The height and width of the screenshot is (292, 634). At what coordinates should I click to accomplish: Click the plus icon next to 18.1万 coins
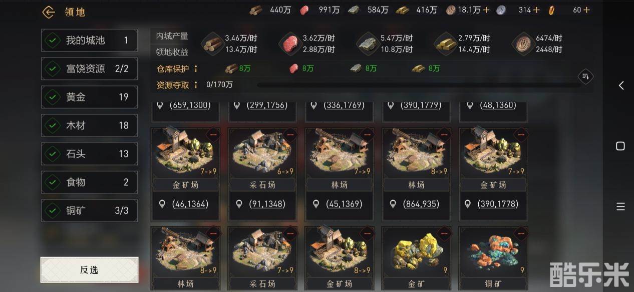tap(486, 10)
